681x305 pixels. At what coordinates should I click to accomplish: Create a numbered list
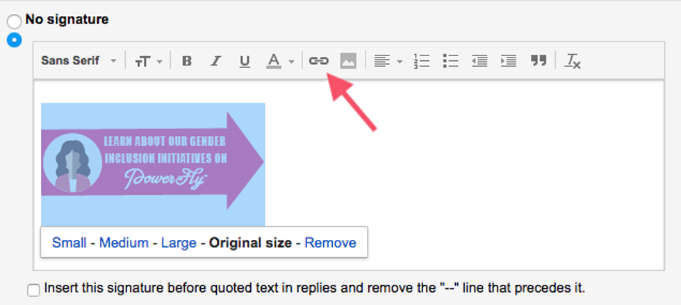click(421, 61)
